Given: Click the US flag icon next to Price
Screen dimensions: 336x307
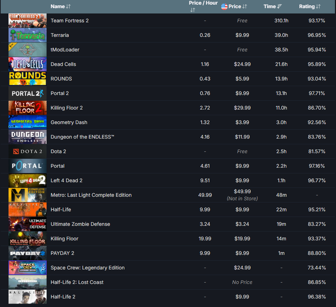Looking at the screenshot, I should [x=224, y=7].
